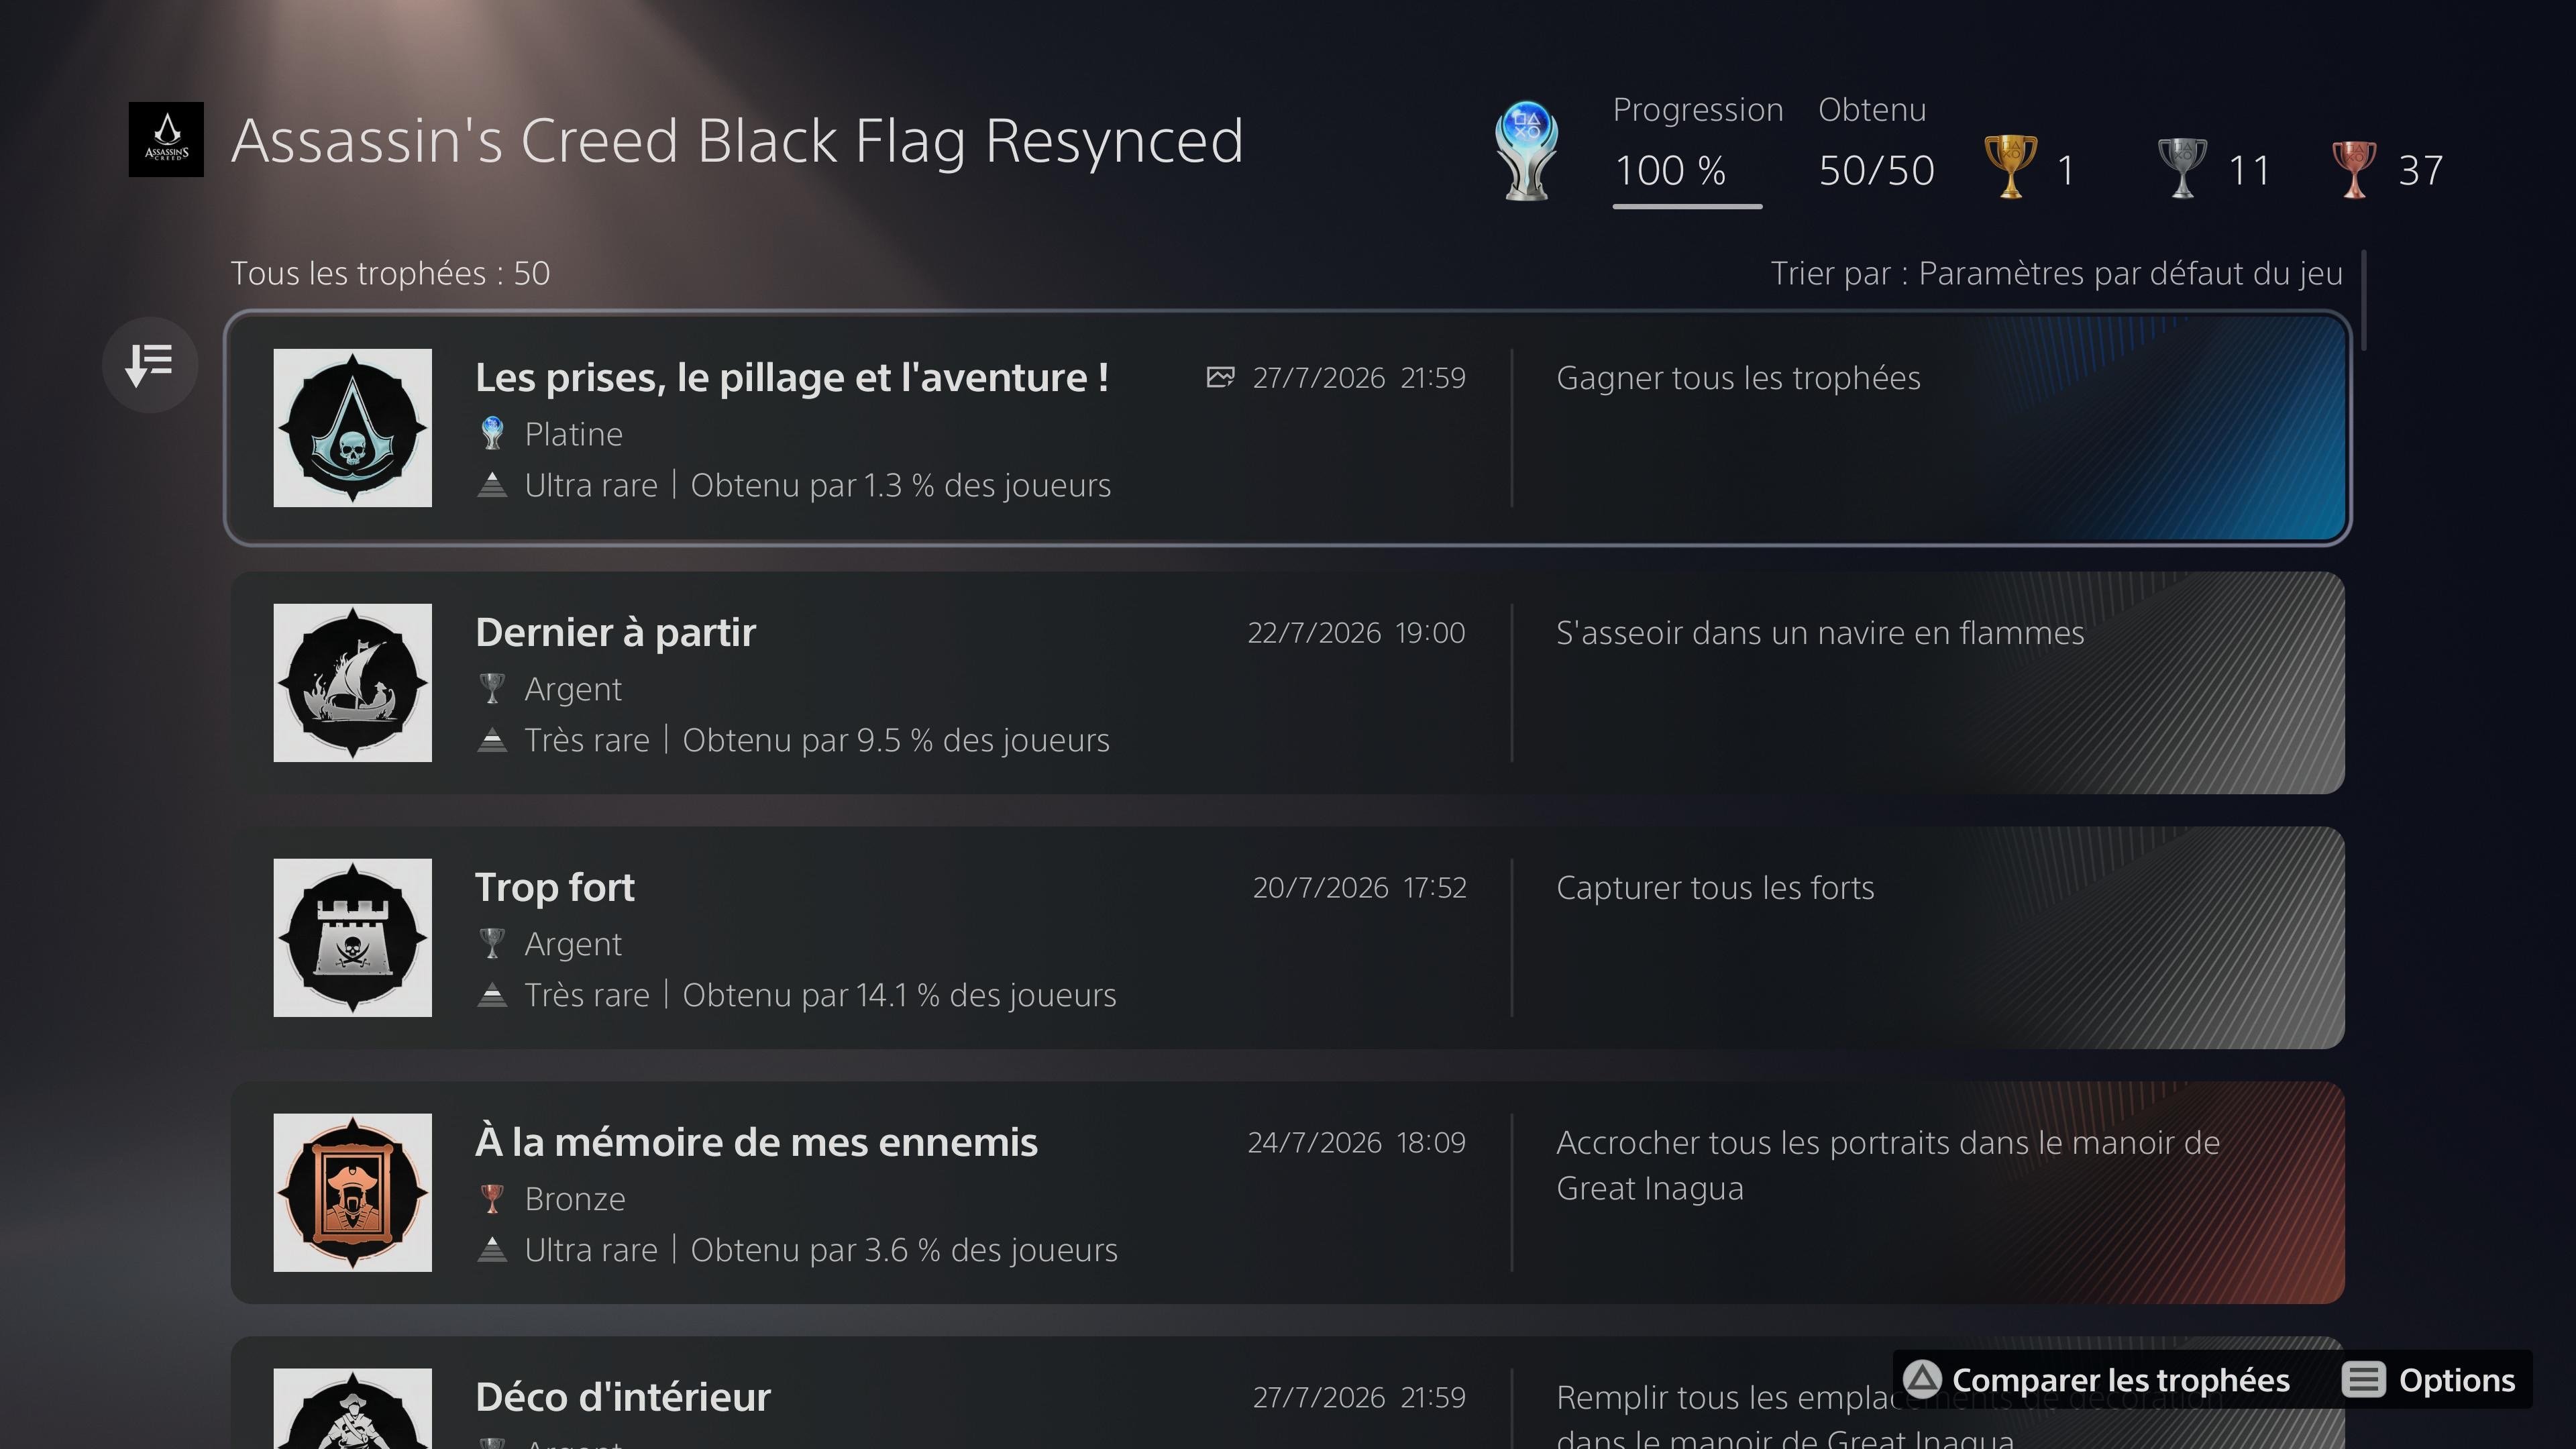Click the Assassin's Creed game logo icon
The height and width of the screenshot is (1449, 2576).
tap(166, 140)
